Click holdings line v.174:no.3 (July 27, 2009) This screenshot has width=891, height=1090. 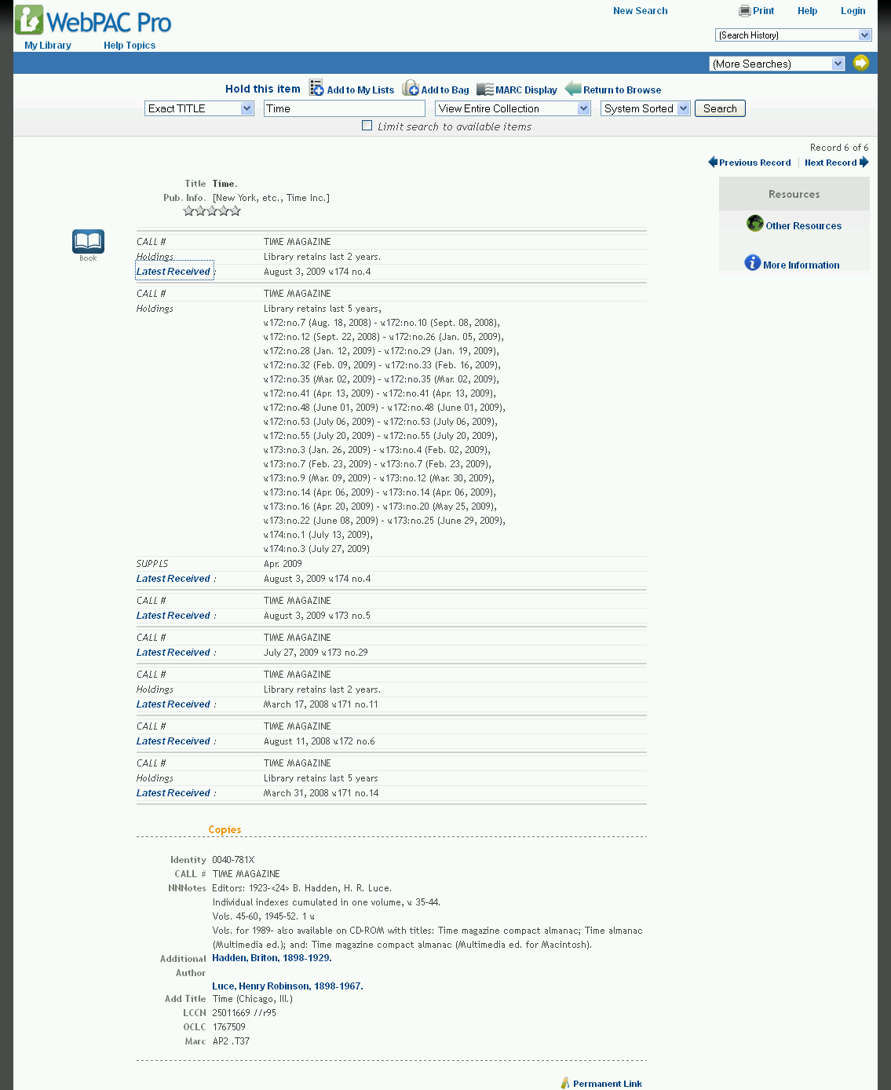tap(316, 549)
